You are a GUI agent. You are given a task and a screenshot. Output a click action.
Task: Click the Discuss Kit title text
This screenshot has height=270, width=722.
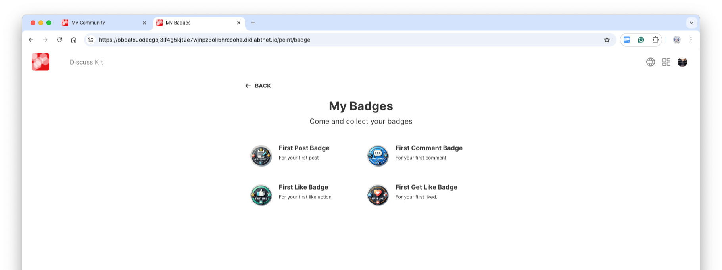click(86, 62)
